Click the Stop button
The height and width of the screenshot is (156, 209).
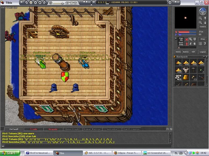[x=203, y=39]
